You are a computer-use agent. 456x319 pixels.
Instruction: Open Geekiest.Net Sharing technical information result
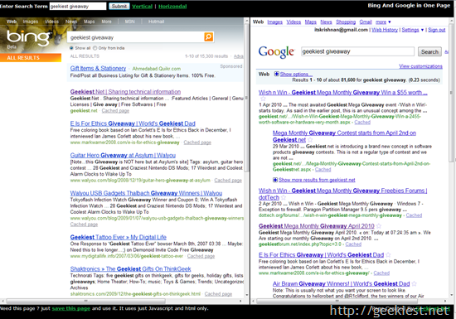click(125, 92)
